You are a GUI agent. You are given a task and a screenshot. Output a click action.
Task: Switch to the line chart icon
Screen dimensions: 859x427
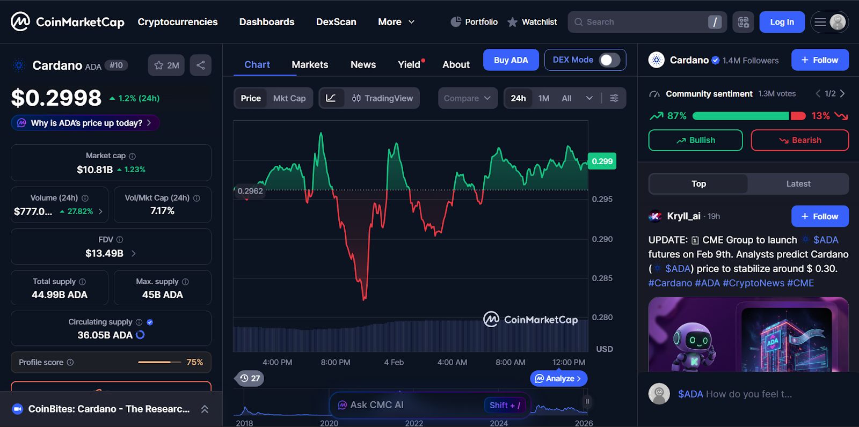pyautogui.click(x=331, y=98)
